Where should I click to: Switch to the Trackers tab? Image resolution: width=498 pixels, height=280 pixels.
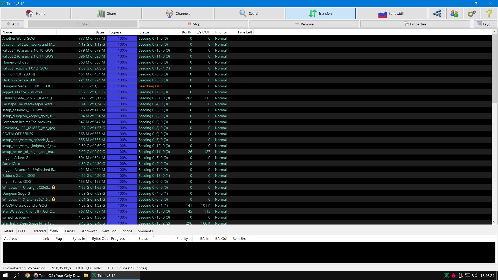click(x=40, y=231)
